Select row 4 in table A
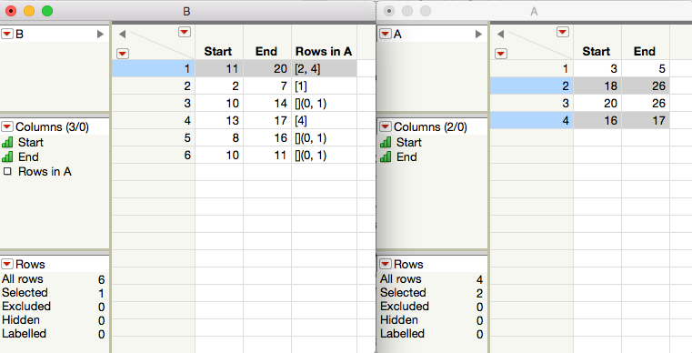 pyautogui.click(x=531, y=120)
